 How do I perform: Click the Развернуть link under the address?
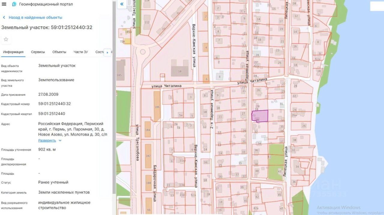click(x=47, y=141)
